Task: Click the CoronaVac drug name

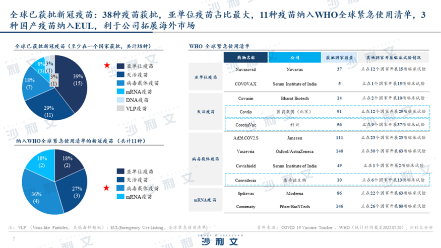Action: (245, 125)
